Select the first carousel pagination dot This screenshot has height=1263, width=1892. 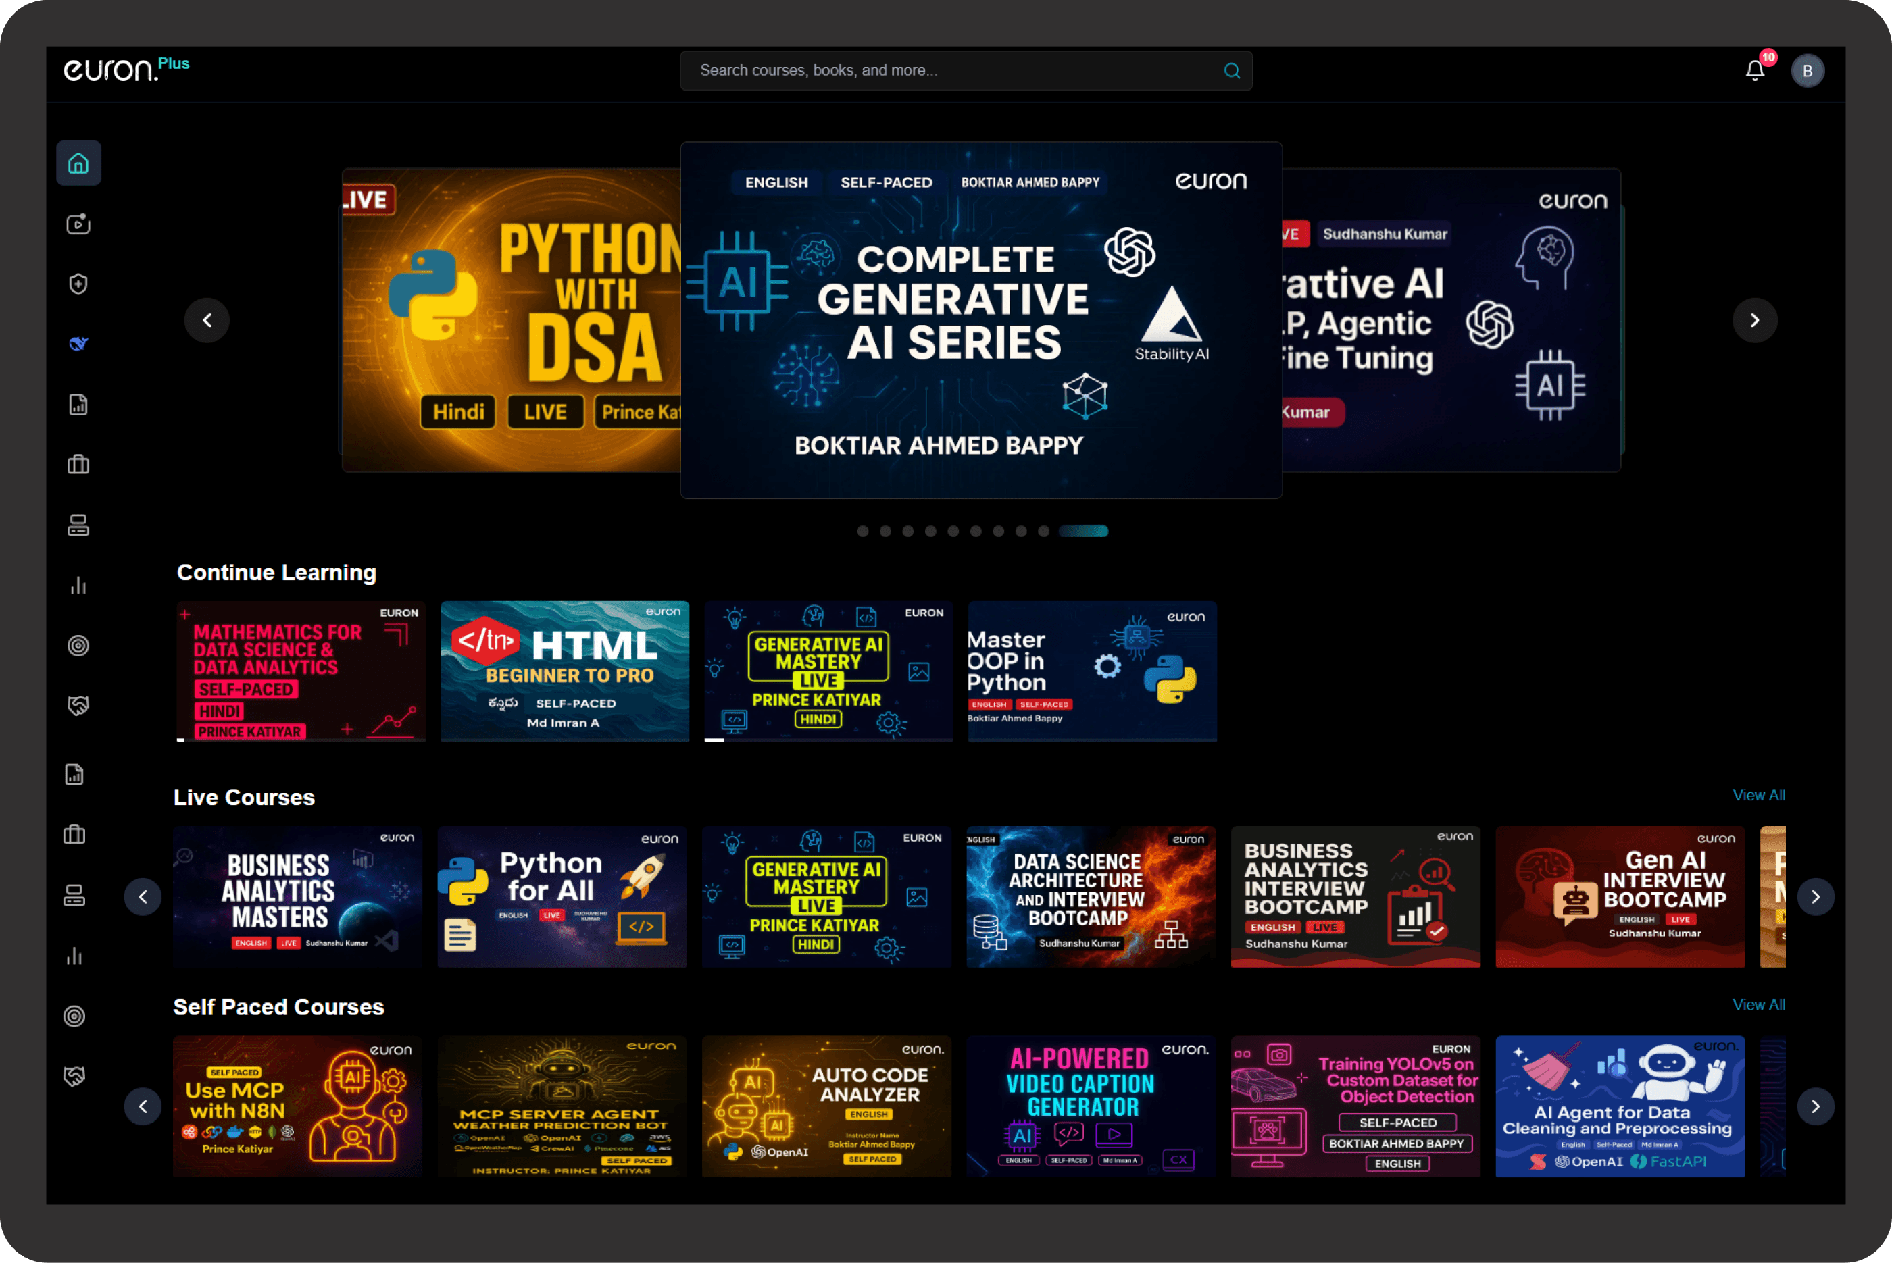(863, 532)
